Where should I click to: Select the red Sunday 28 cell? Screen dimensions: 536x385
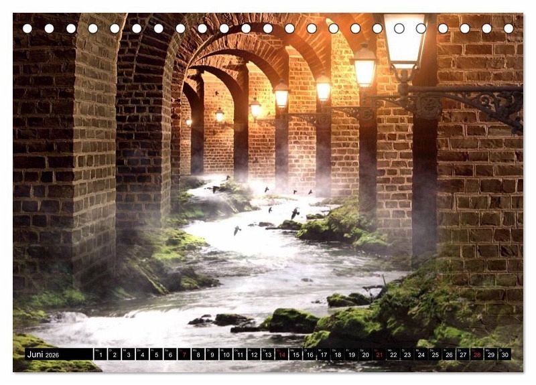(x=477, y=354)
